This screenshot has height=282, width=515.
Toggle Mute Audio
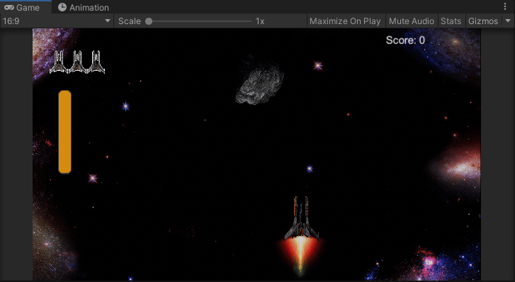point(411,21)
